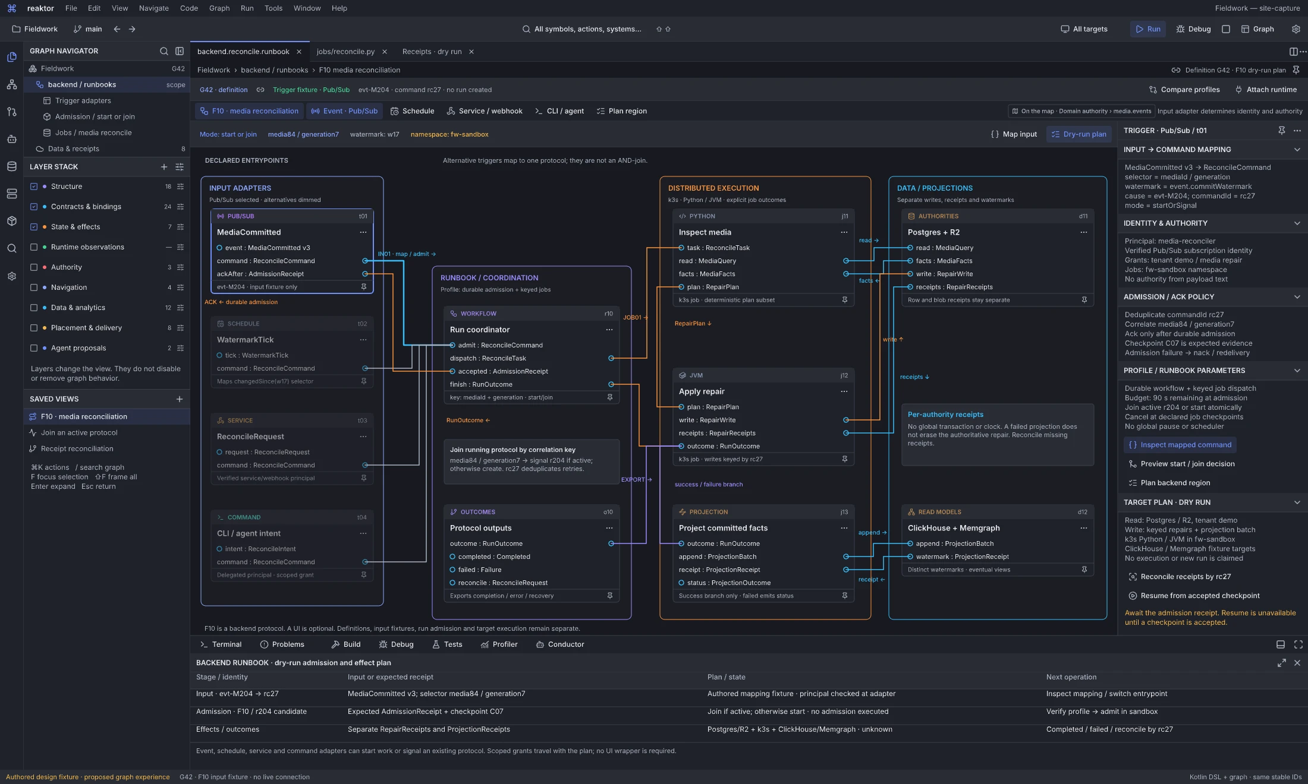The width and height of the screenshot is (1308, 784).
Task: Add a new saved view with plus icon
Action: 180,399
